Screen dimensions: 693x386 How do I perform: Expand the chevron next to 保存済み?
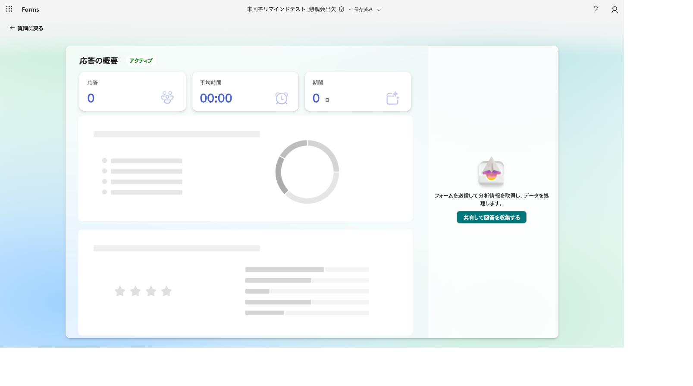(379, 10)
